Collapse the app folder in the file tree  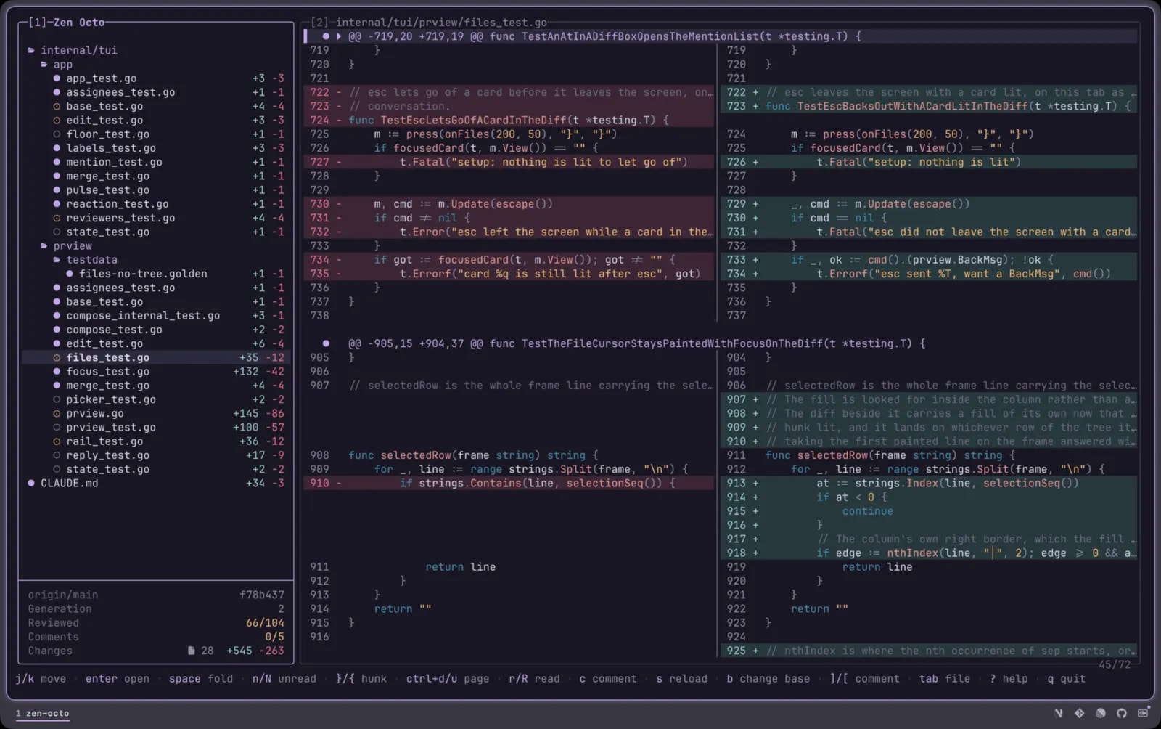[44, 65]
